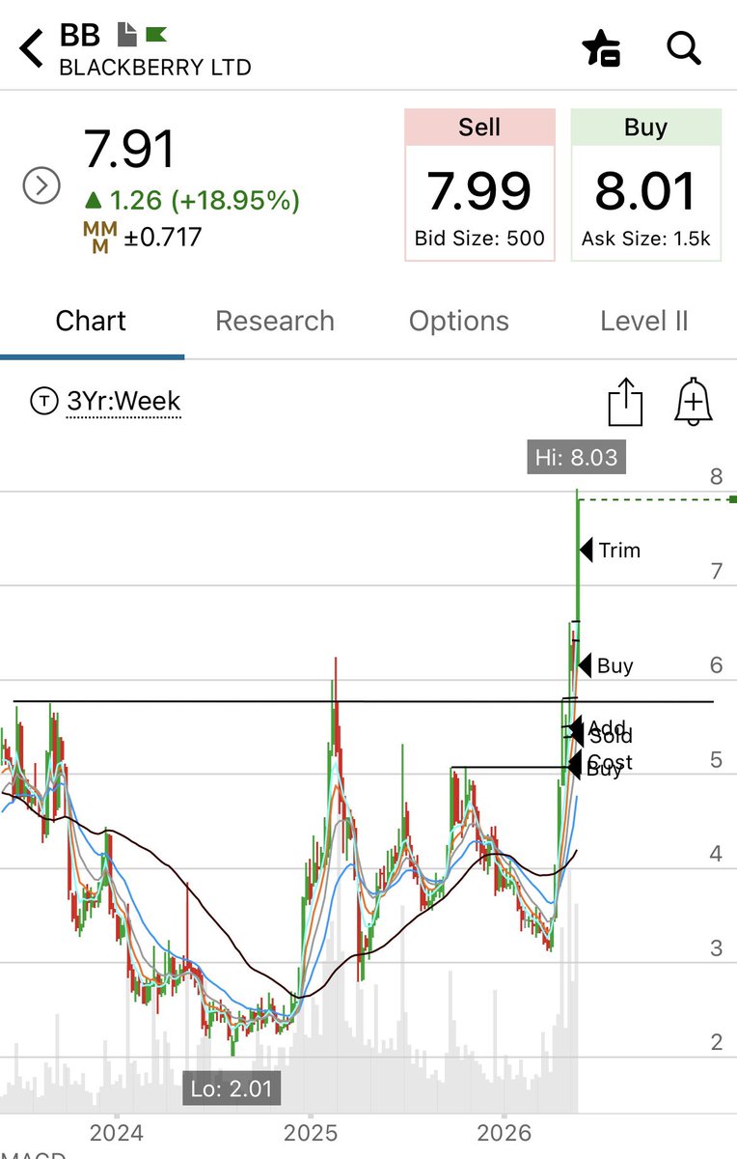Tap the Add marker on the chart
Viewport: 737px width, 1159px height.
(x=598, y=726)
